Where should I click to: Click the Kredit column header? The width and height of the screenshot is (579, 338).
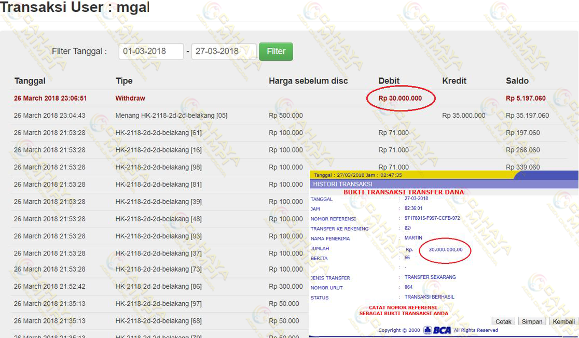(454, 81)
